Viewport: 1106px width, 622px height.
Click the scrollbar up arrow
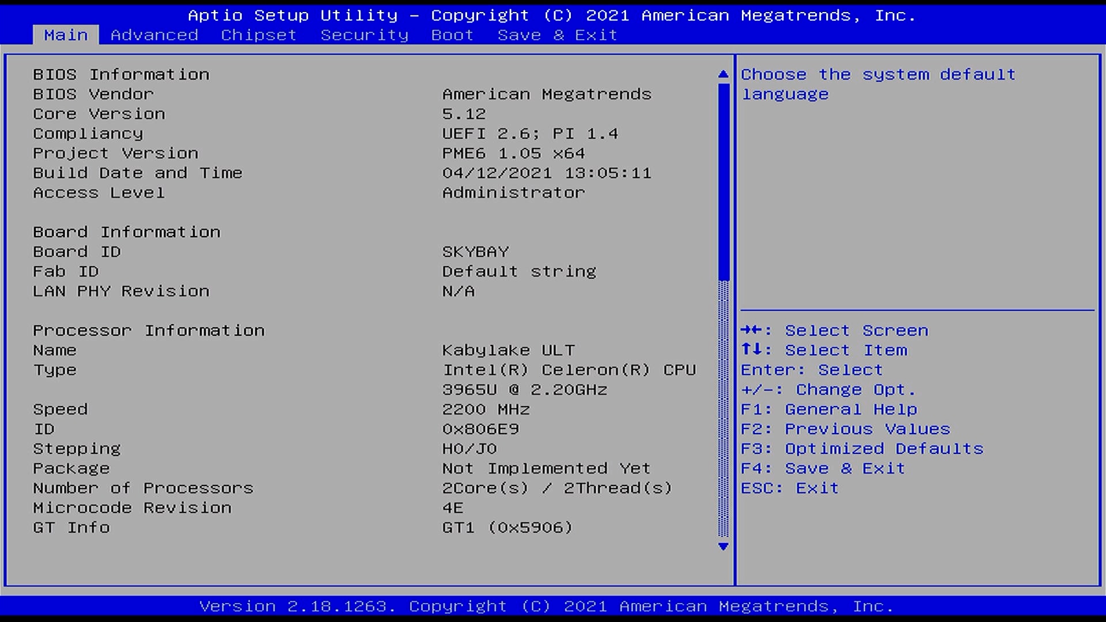(724, 74)
